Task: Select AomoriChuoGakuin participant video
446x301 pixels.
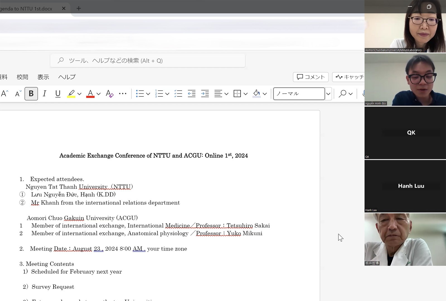Action: [405, 26]
